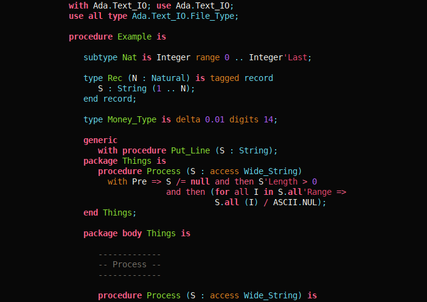Click the 'Pre' aspect name
427x302 pixels.
pos(139,181)
